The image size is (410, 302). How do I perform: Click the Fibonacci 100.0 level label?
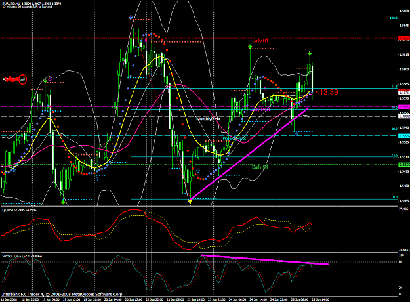point(394,18)
